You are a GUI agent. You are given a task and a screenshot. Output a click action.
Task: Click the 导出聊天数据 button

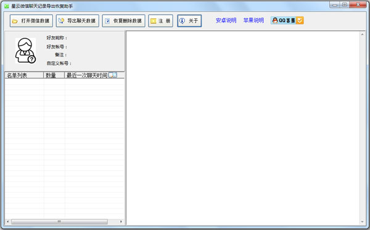(x=78, y=21)
